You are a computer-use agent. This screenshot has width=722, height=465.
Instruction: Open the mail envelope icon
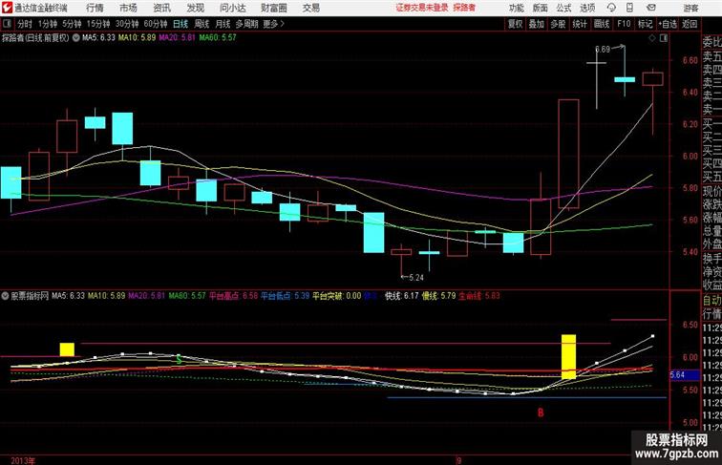[x=651, y=8]
